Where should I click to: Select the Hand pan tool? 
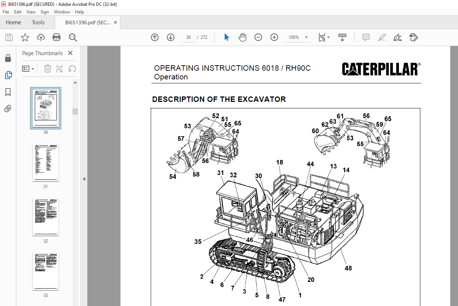242,37
